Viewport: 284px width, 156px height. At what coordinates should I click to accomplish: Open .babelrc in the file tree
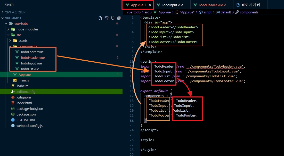coord(22,86)
